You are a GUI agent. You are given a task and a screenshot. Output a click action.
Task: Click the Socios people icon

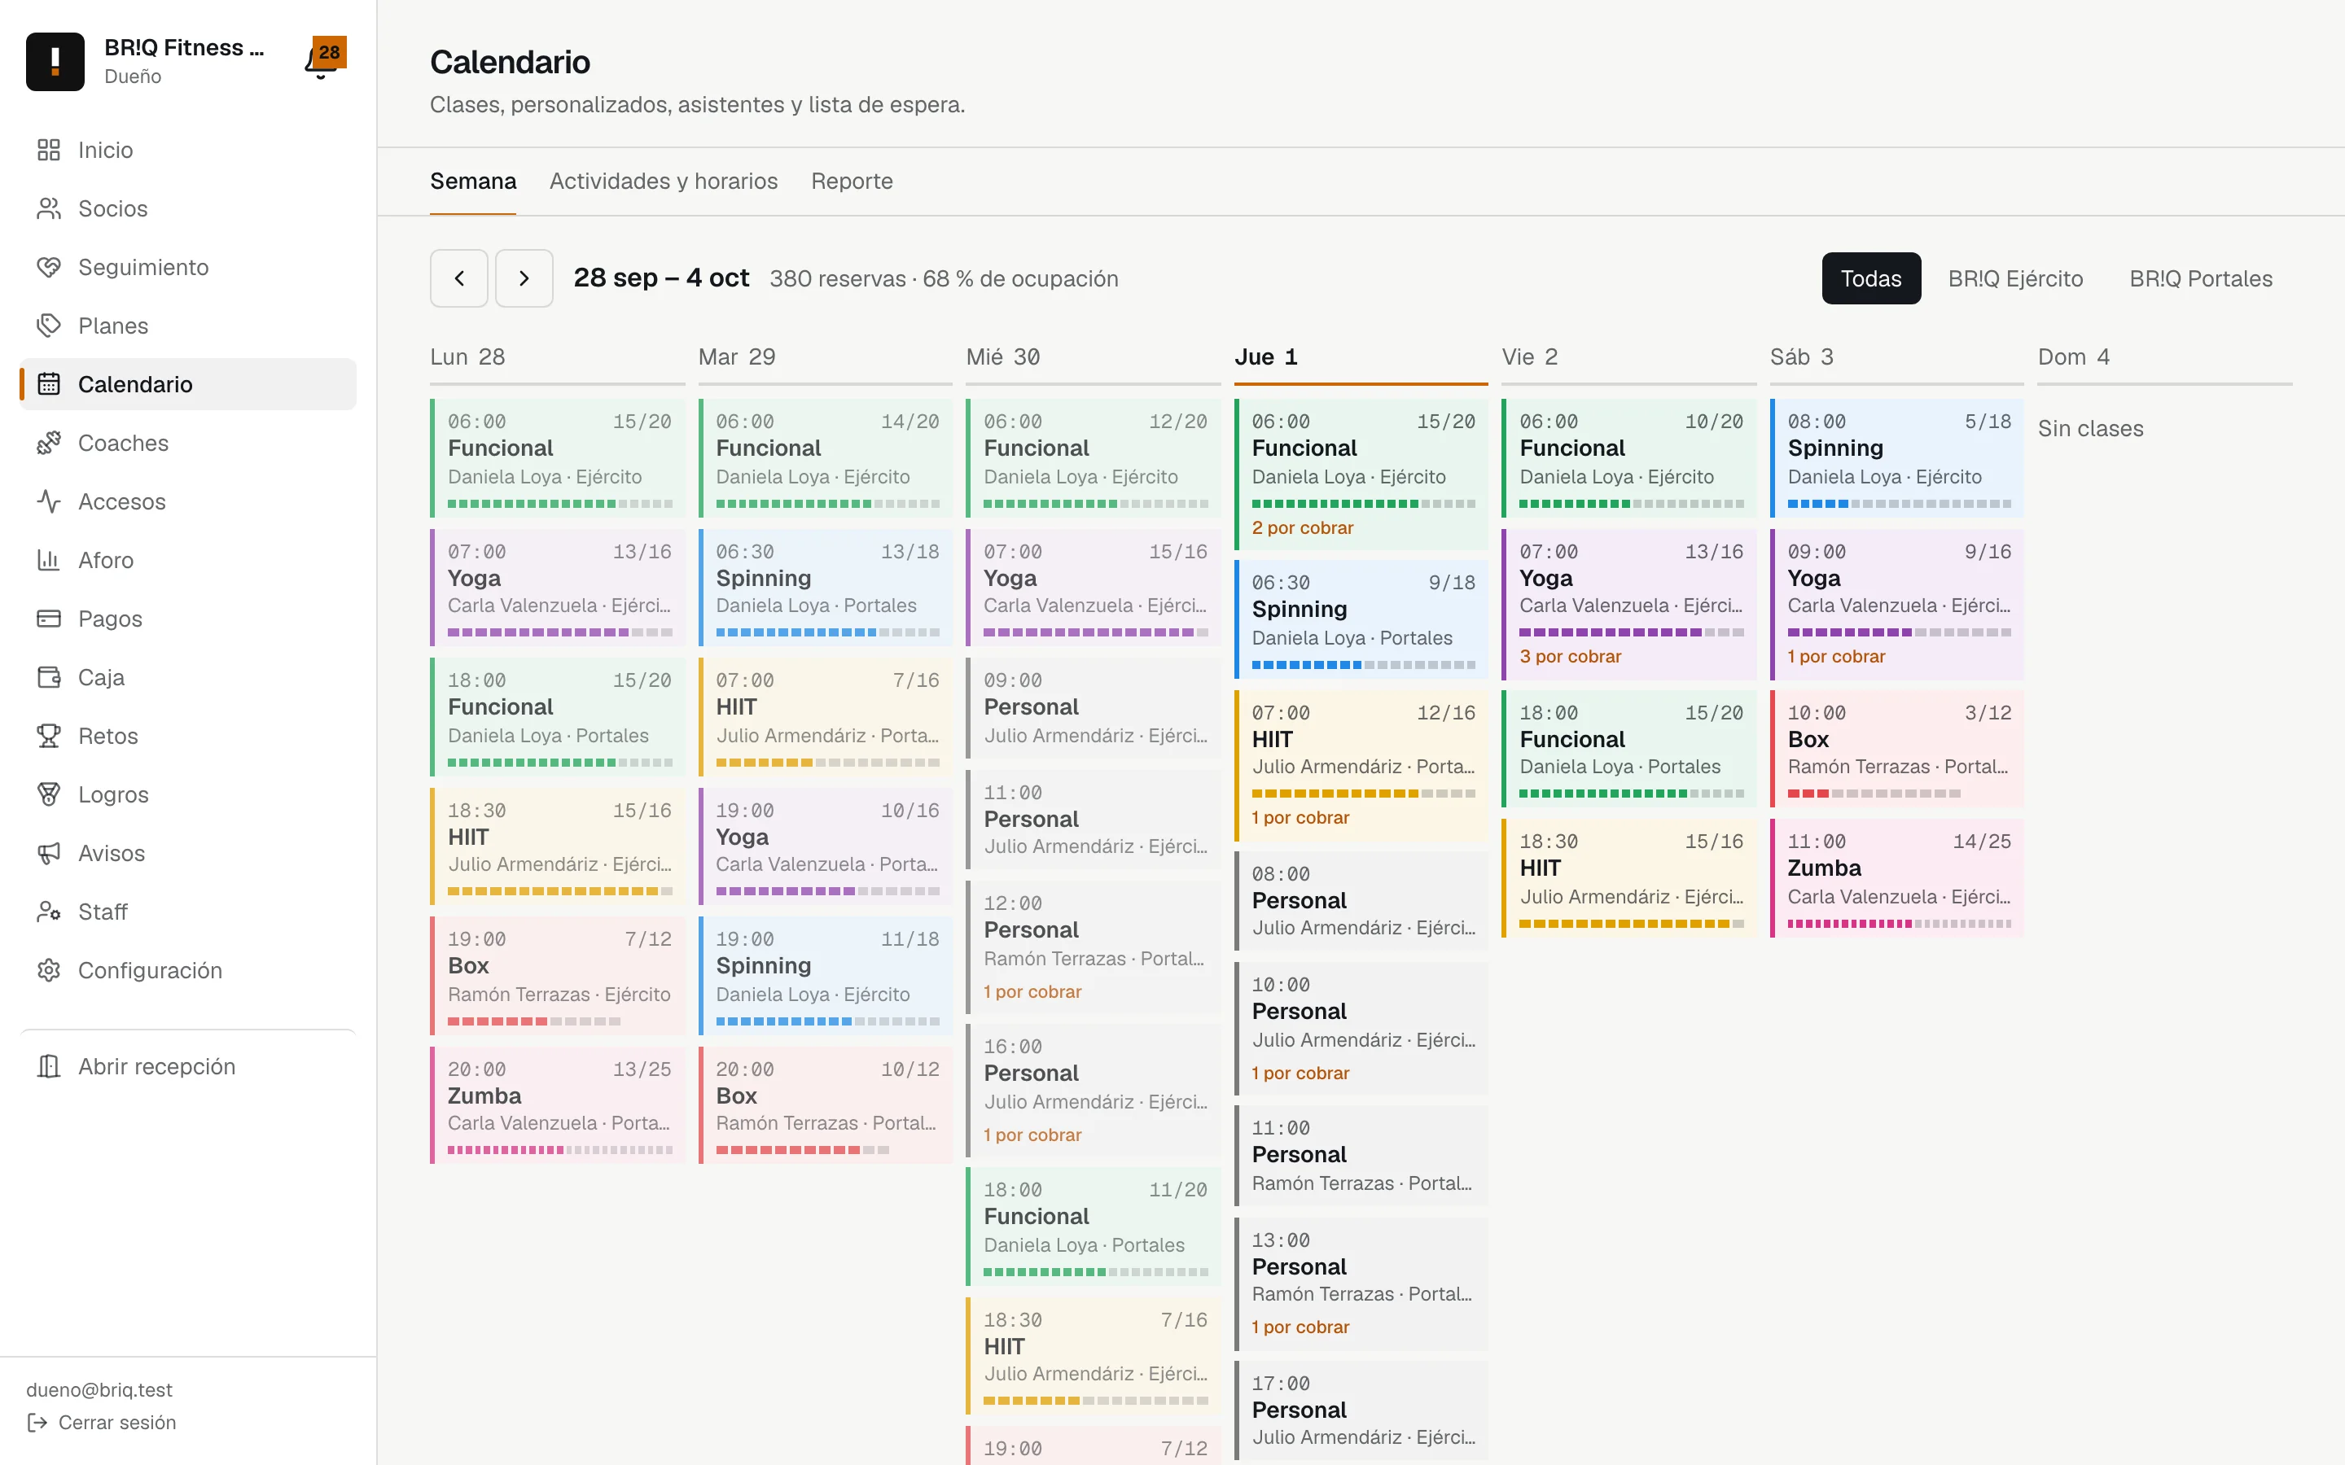(49, 208)
